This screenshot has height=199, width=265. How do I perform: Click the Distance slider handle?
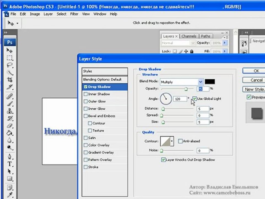click(163, 109)
